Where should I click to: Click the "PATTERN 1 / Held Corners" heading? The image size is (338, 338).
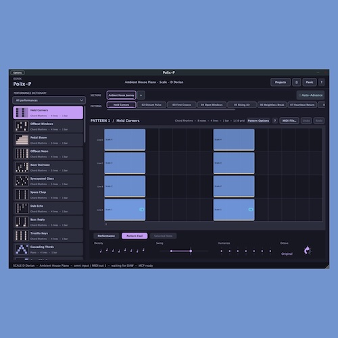point(115,121)
